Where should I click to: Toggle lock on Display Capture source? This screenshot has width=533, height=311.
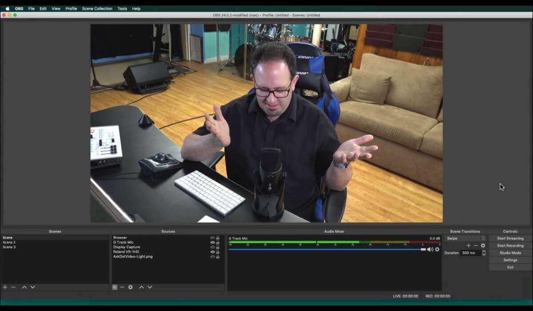point(218,247)
